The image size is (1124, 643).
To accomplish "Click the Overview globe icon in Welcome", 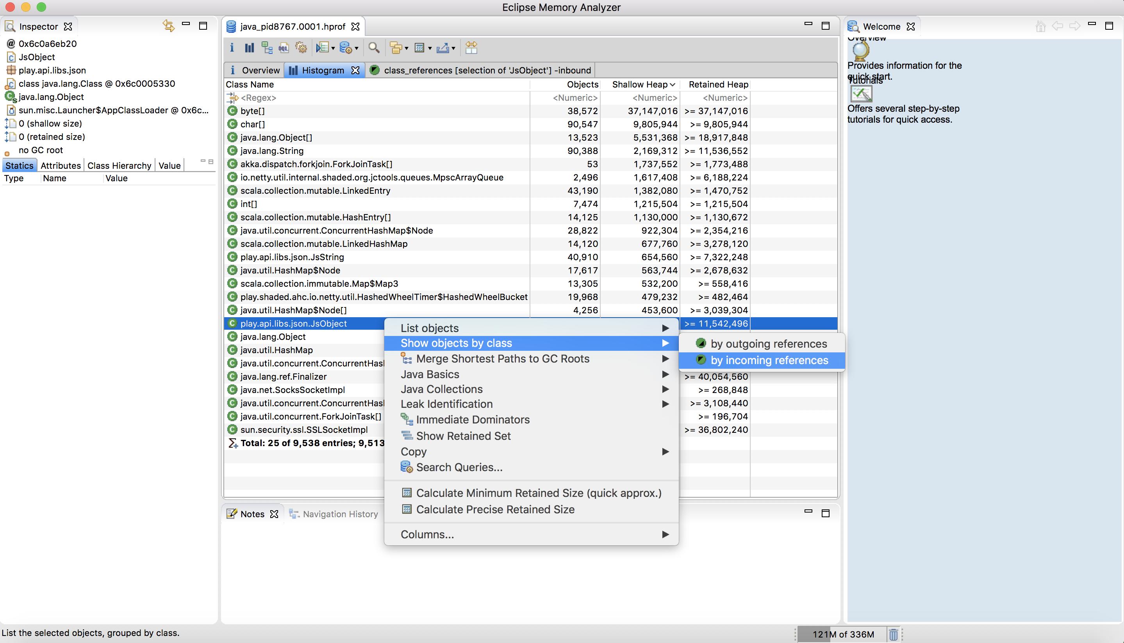I will (x=860, y=52).
